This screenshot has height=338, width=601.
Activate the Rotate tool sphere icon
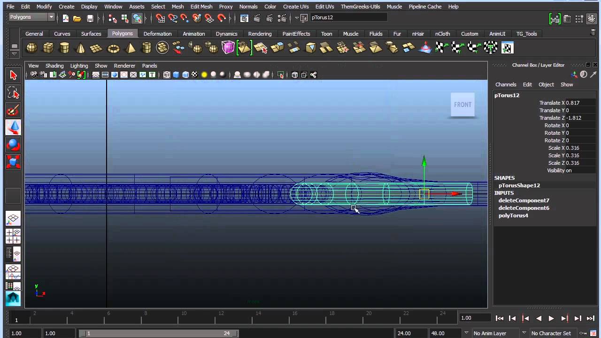click(x=13, y=145)
